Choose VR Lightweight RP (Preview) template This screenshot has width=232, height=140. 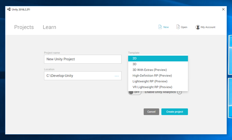point(158,87)
